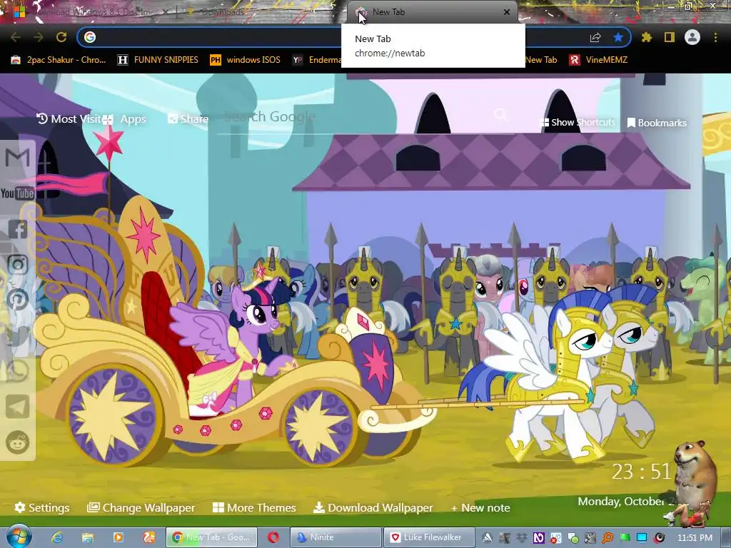
Task: Toggle Show Shortcuts
Action: (577, 123)
